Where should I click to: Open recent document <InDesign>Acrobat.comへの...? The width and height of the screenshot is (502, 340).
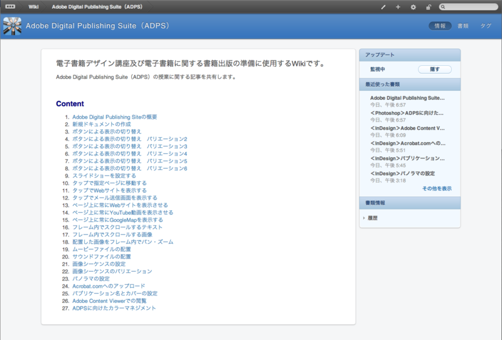click(407, 143)
